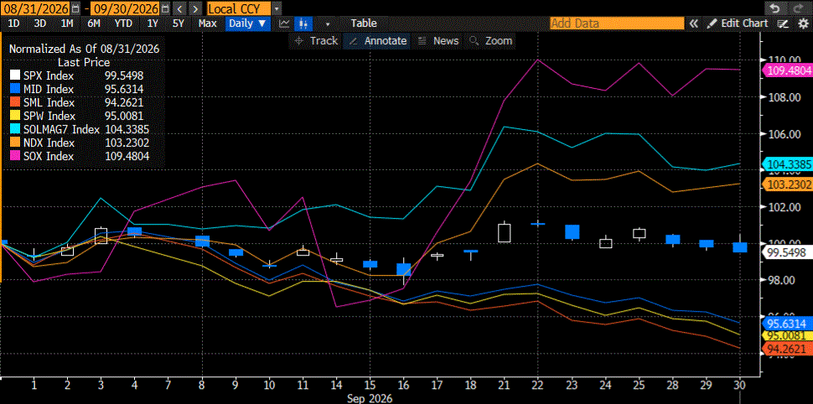Viewport: 813px width, 404px height.
Task: Click the yellow SPW Index legend swatch
Action: 14,117
